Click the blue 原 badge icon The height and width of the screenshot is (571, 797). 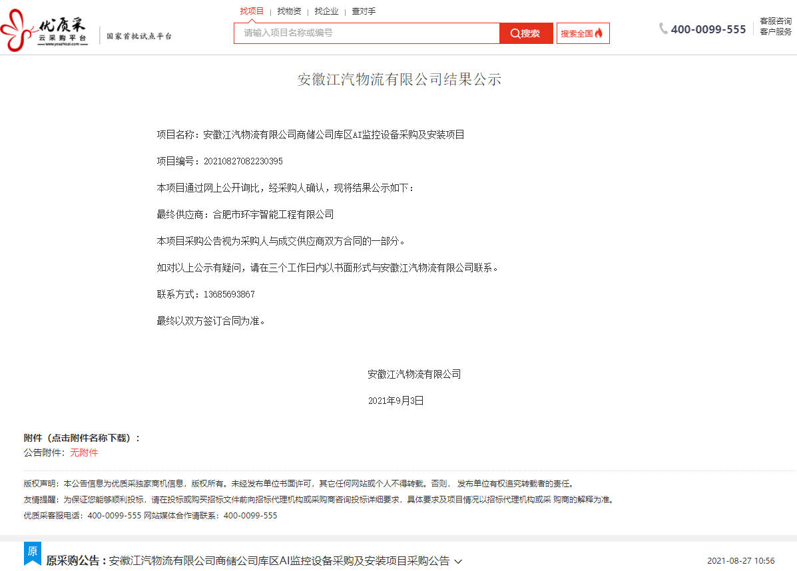point(32,552)
